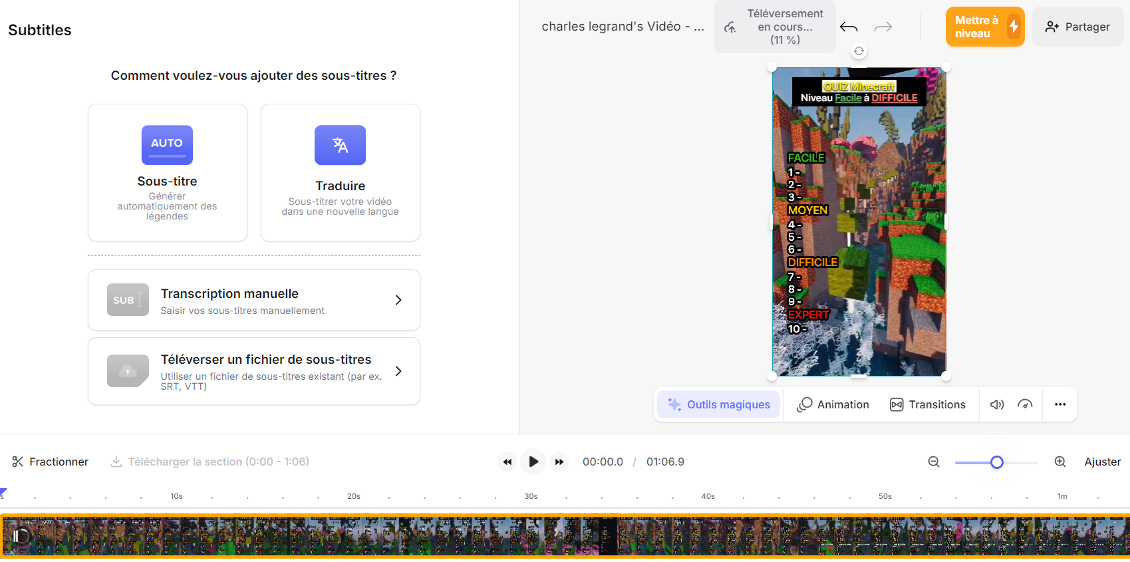Viewport: 1130px width, 562px height.
Task: Expand Téléverser un fichier chevron arrow
Action: [398, 371]
